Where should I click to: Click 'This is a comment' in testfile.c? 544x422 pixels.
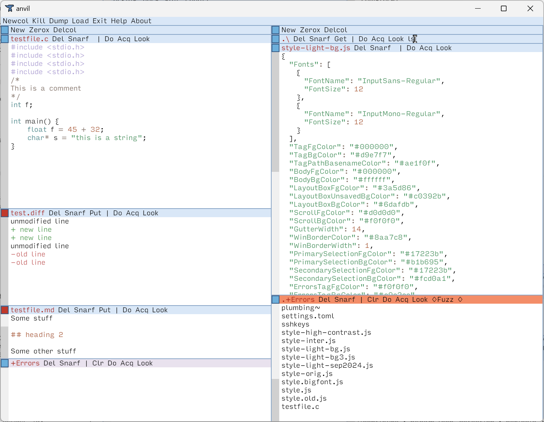pyautogui.click(x=46, y=88)
